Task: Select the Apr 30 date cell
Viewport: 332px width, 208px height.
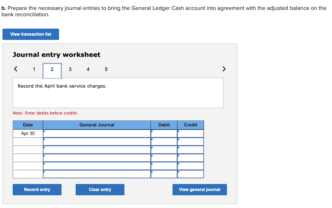Action: 28,133
